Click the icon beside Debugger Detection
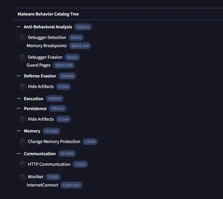The height and width of the screenshot is (199, 223). pos(23,38)
